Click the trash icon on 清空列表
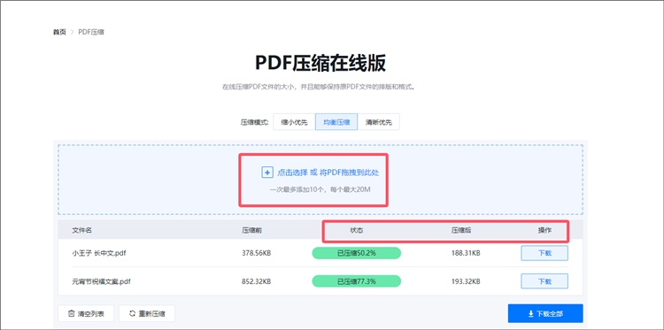 71,314
